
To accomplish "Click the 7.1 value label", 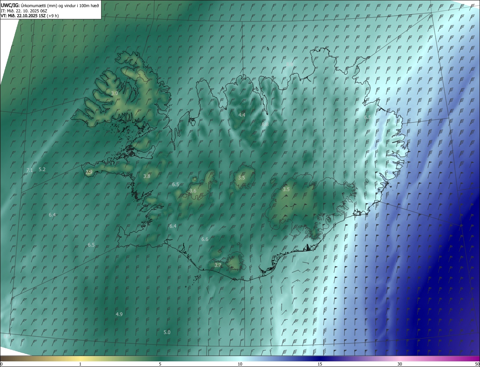I will click(x=30, y=170).
